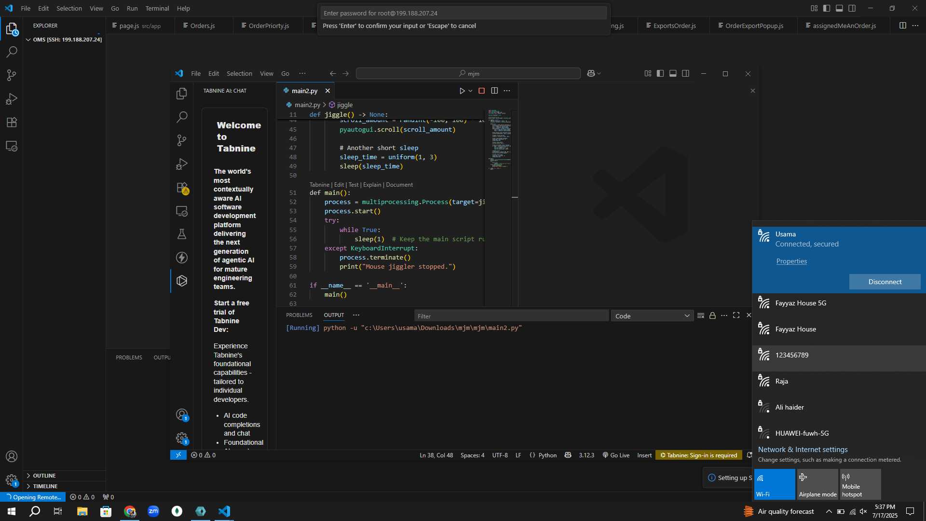Open the Copilot dropdown chevron
Screen dimensions: 926x521
pyautogui.click(x=599, y=73)
